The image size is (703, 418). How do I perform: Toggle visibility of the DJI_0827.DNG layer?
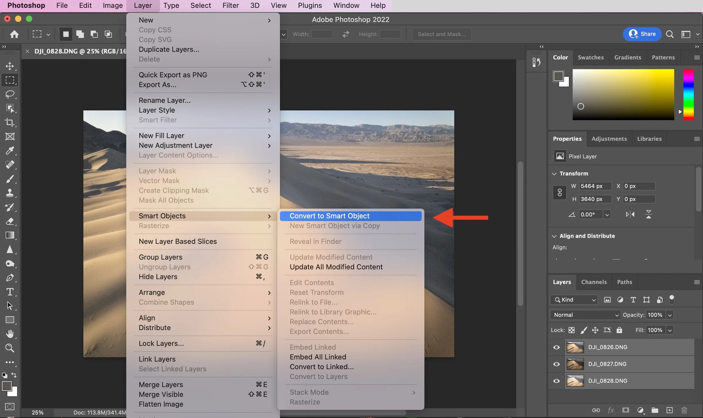pyautogui.click(x=556, y=364)
